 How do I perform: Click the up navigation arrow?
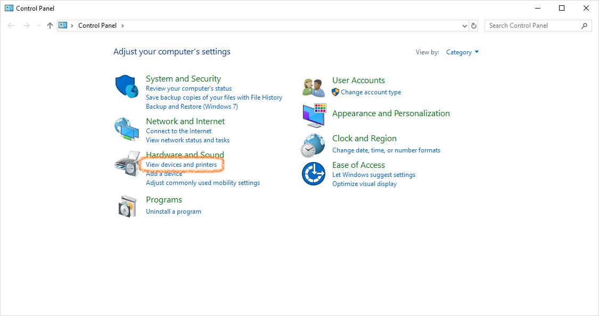click(50, 25)
